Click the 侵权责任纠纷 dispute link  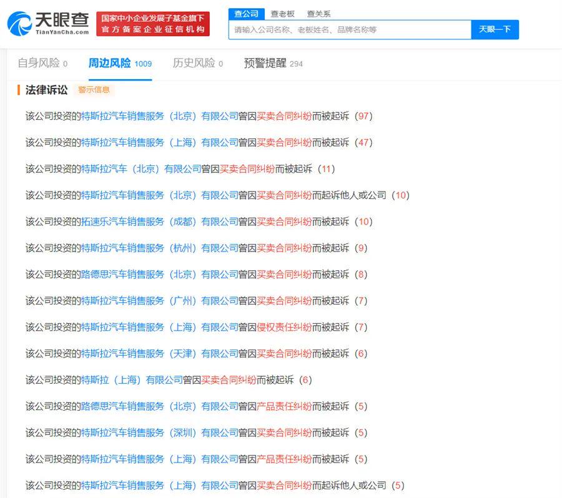[x=284, y=327]
